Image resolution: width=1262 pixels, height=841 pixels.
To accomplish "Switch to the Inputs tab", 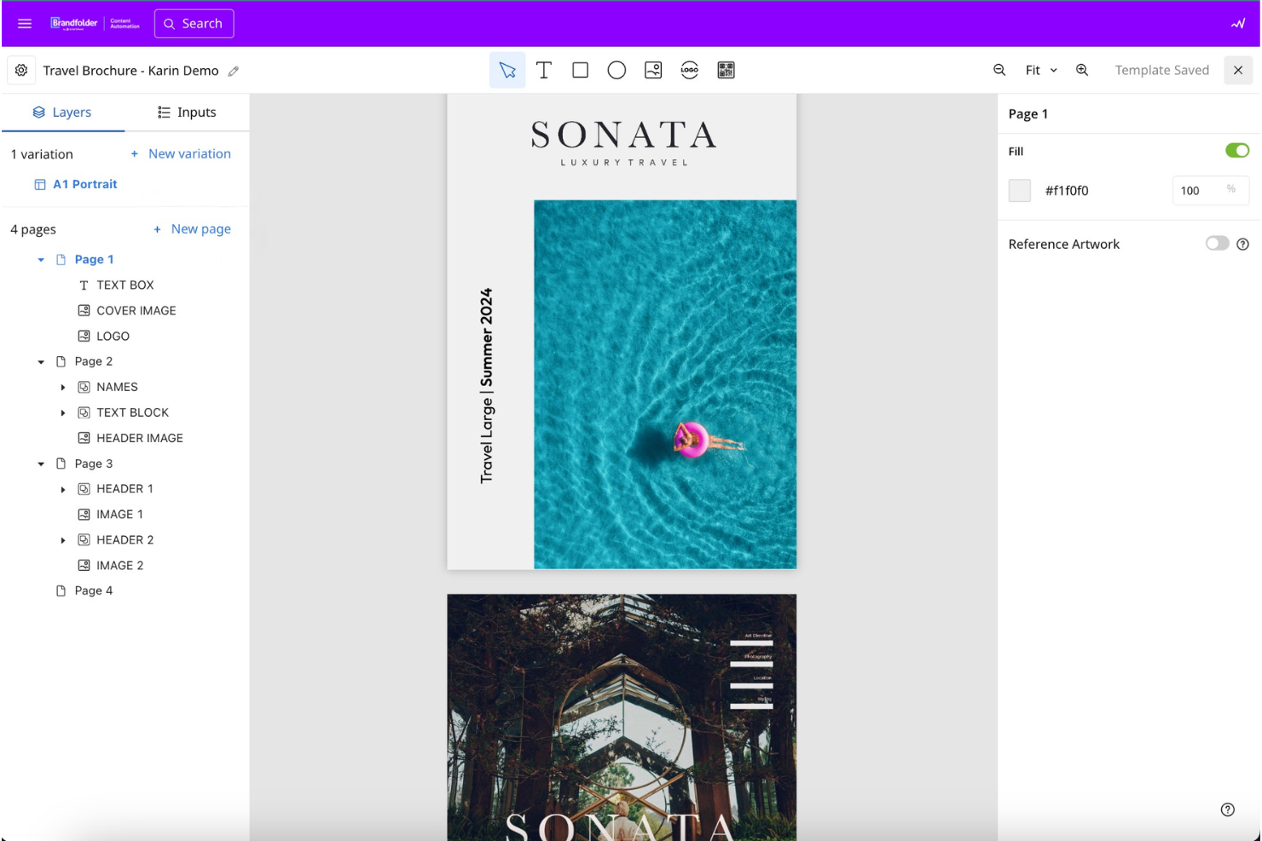I will pos(188,112).
